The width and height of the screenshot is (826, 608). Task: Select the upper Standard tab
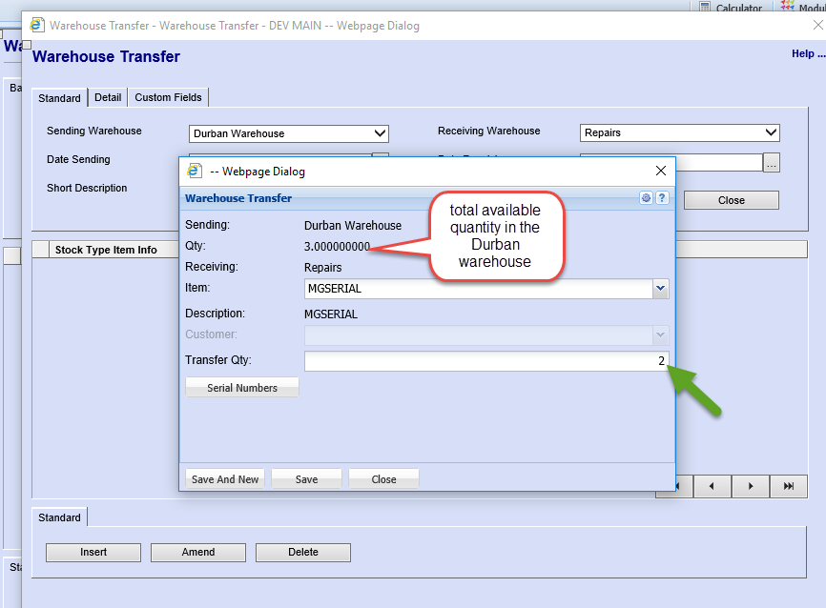60,98
